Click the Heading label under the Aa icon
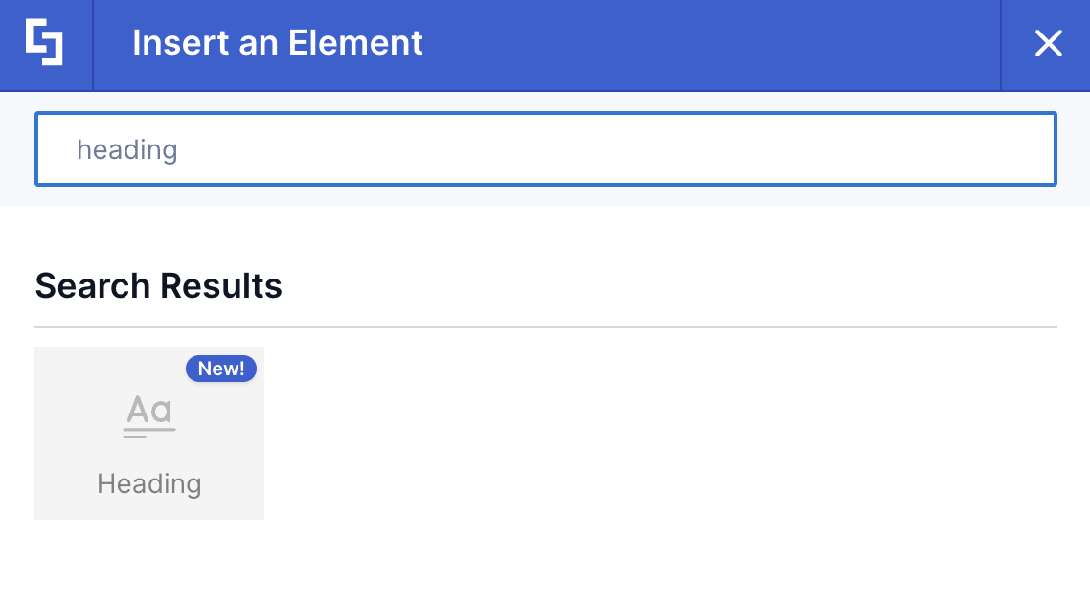This screenshot has width=1090, height=603. pos(148,483)
